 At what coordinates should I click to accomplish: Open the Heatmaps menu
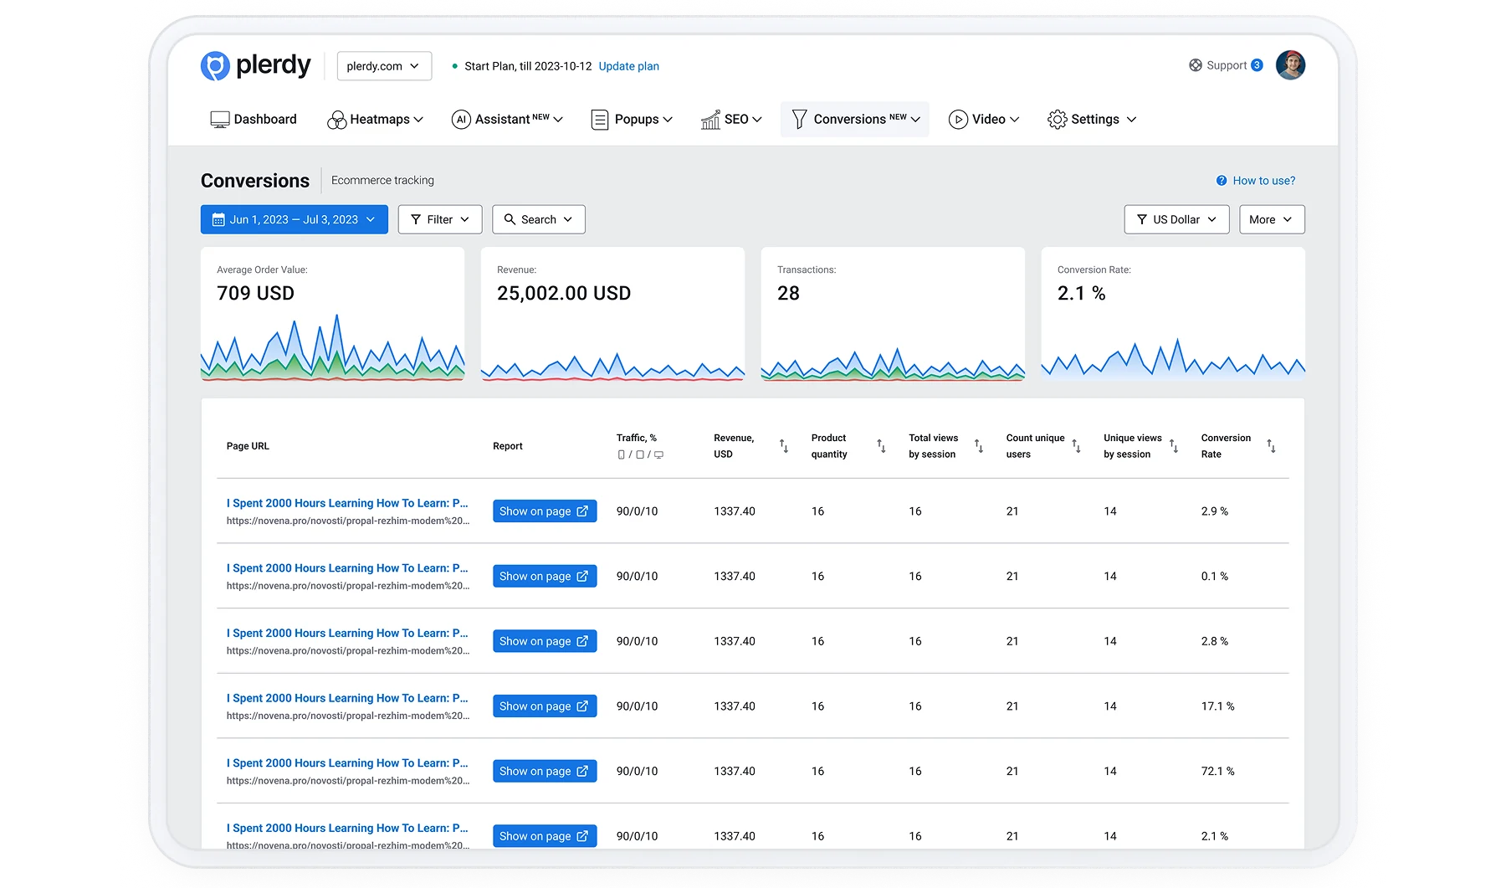(x=375, y=120)
